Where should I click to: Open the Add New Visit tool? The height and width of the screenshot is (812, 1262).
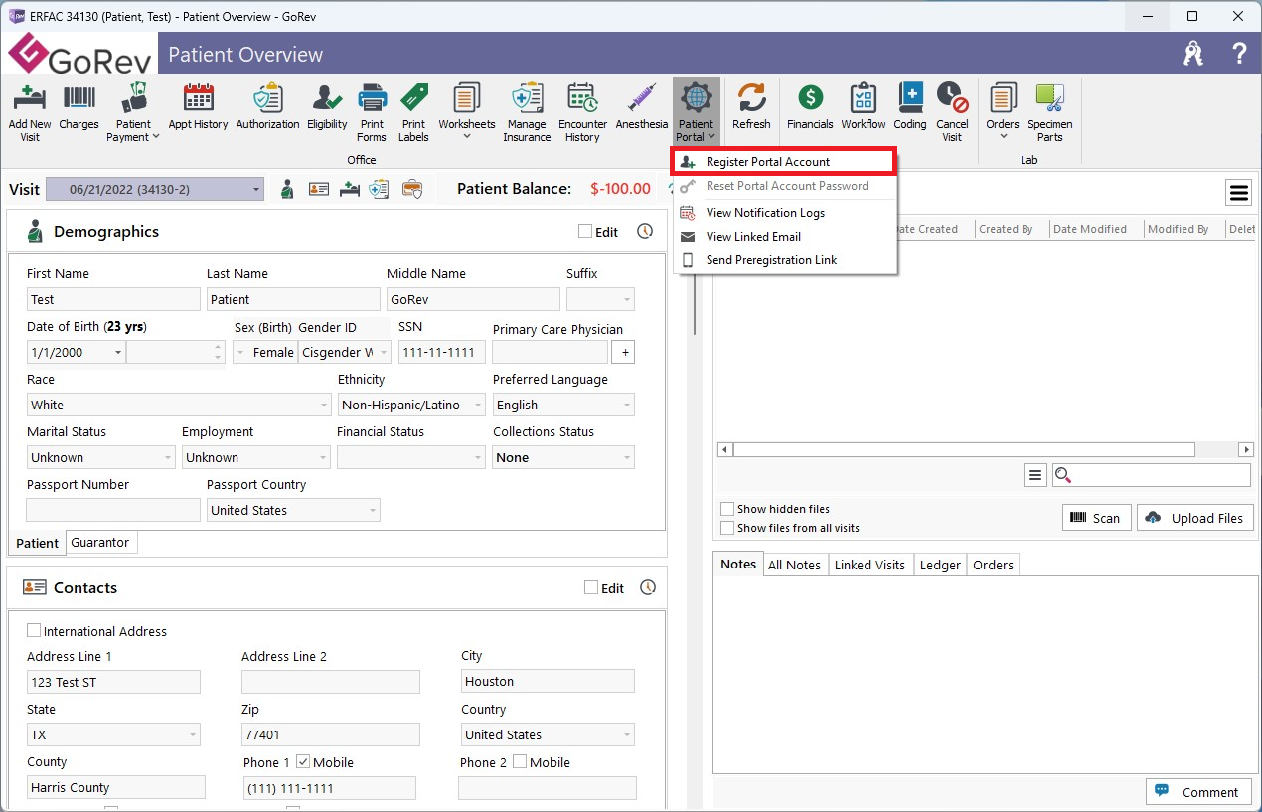(30, 112)
